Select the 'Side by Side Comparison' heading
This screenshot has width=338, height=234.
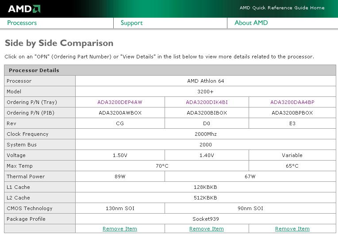coord(59,43)
